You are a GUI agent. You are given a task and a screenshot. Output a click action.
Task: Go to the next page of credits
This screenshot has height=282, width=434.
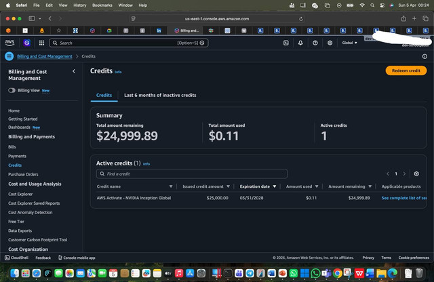[x=404, y=174]
